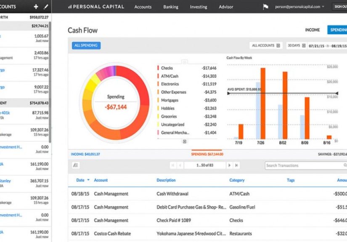347x242 pixels.
Task: Expand category list with bottom arrow icon
Action: pos(185,141)
